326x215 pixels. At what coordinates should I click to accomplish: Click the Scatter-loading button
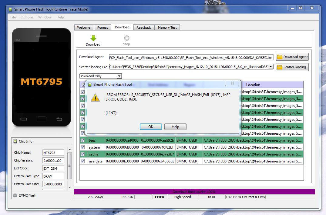[292, 67]
